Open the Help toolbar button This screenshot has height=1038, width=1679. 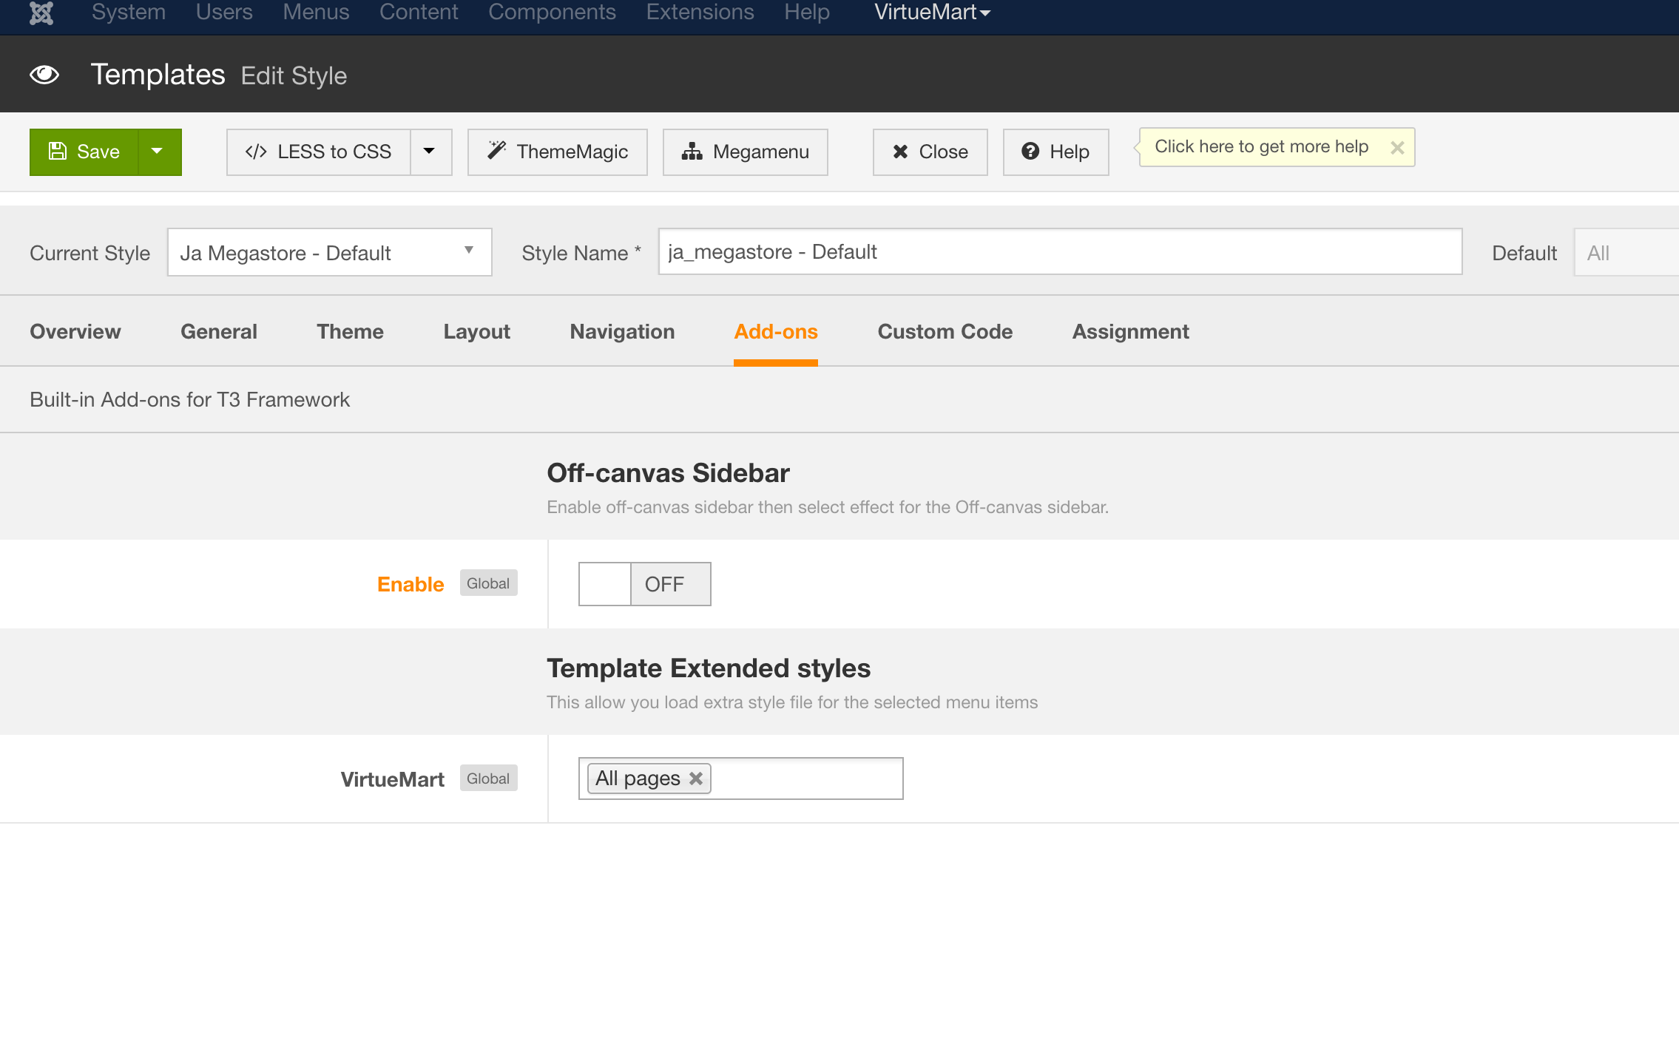coord(1055,152)
